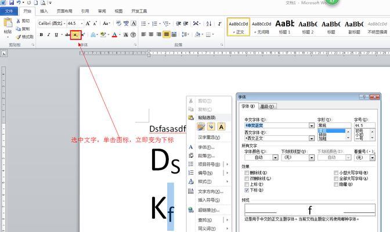Check the 全部大写字母 all caps checkbox
The width and height of the screenshot is (390, 232).
click(x=336, y=179)
